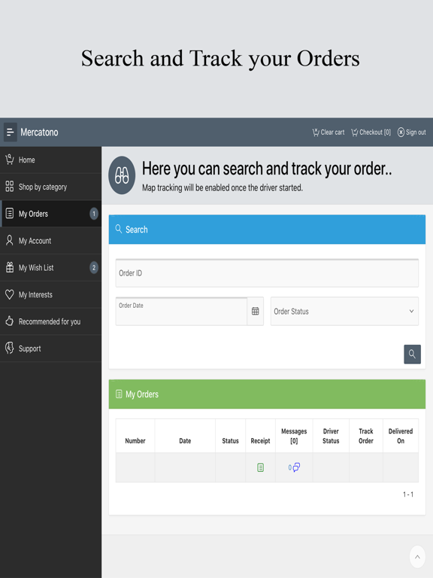Click the My Wish List gift icon
The width and height of the screenshot is (433, 578).
[10, 267]
